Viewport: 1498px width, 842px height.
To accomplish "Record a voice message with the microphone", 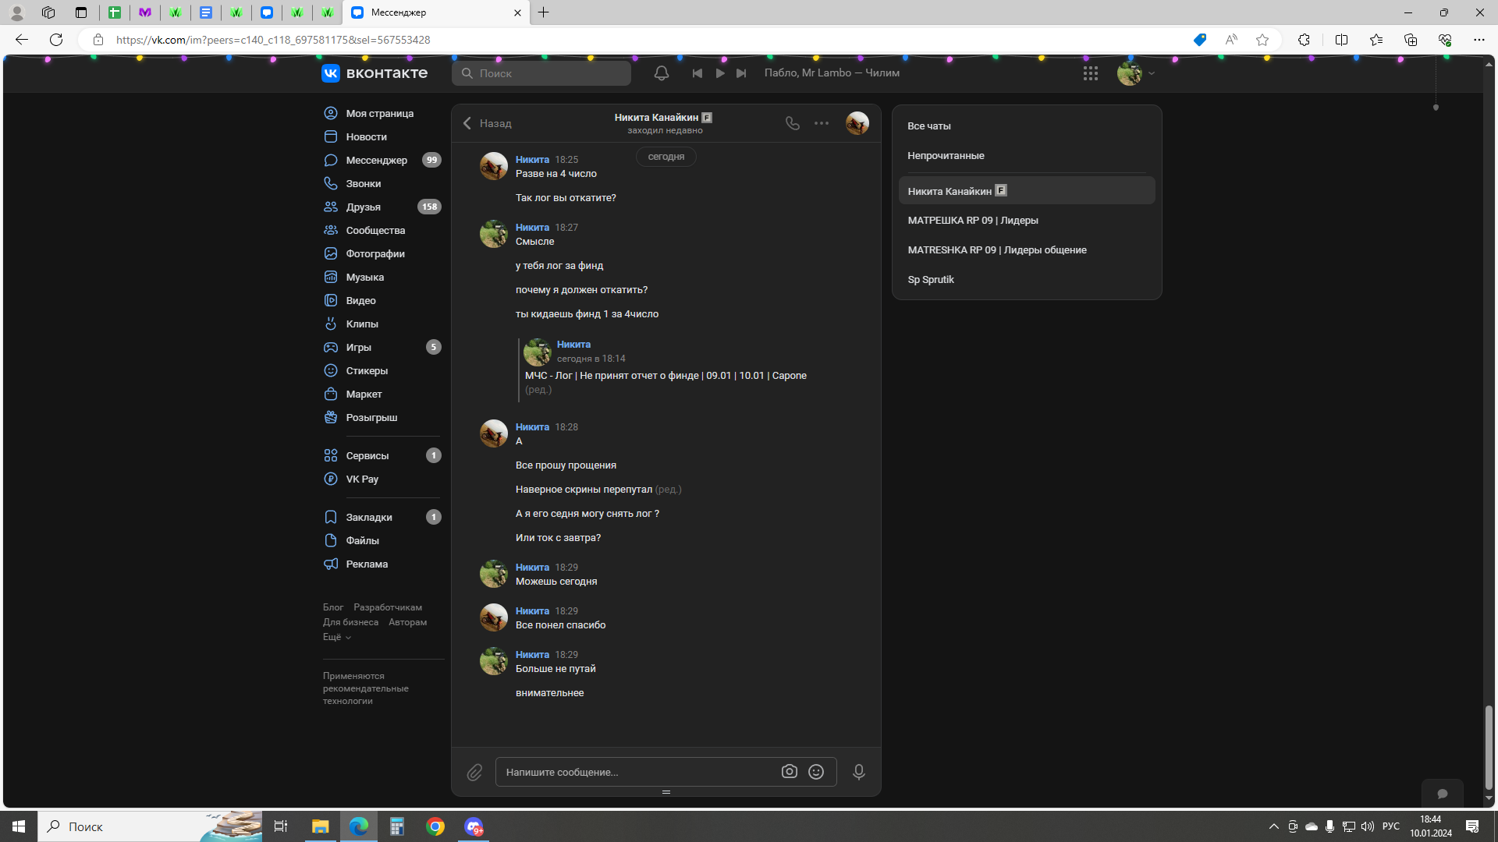I will pos(858,772).
